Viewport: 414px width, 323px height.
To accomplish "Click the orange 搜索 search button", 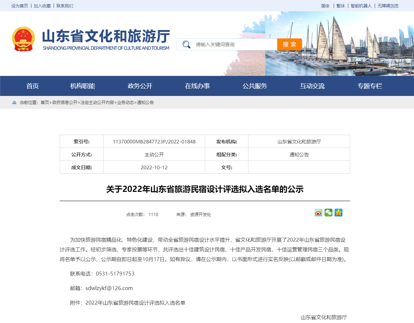I will (x=289, y=44).
